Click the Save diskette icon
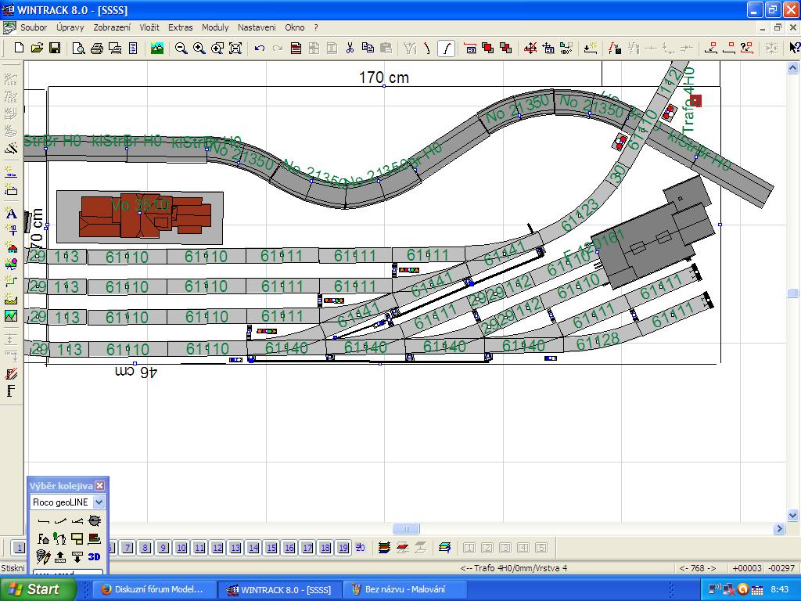The height and width of the screenshot is (601, 801). coord(55,49)
